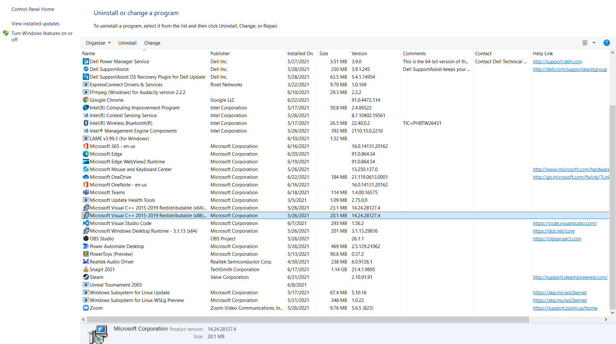Select the Snagit 2021 icon
Viewport: 616px width, 344px height.
[x=86, y=269]
